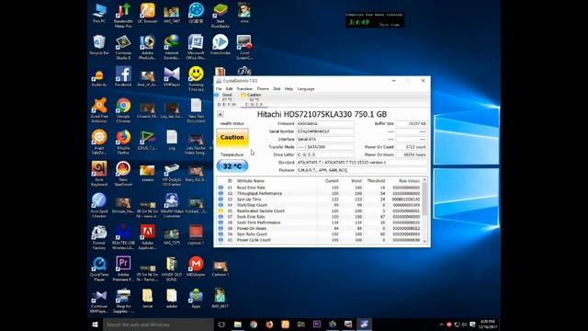Open Audacity desktop shortcut

tap(99, 77)
